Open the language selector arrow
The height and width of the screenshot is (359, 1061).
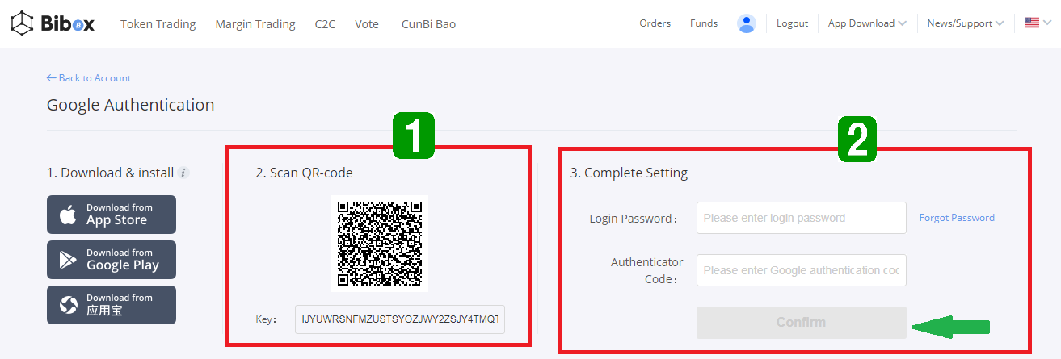pyautogui.click(x=1046, y=23)
